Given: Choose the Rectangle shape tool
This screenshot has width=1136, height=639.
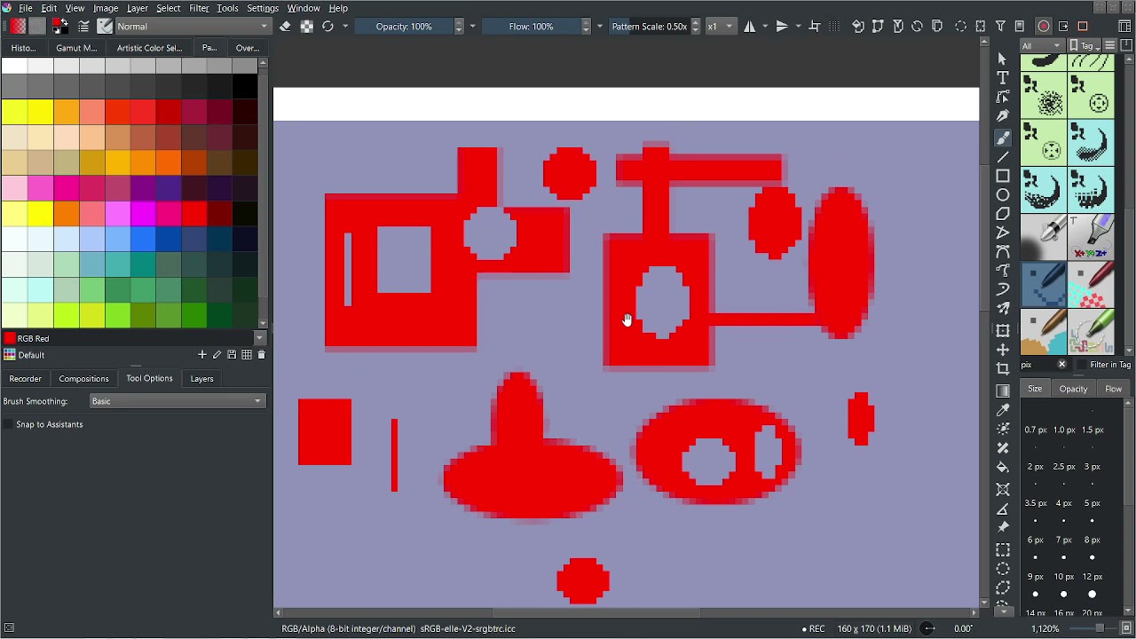Looking at the screenshot, I should [1003, 176].
